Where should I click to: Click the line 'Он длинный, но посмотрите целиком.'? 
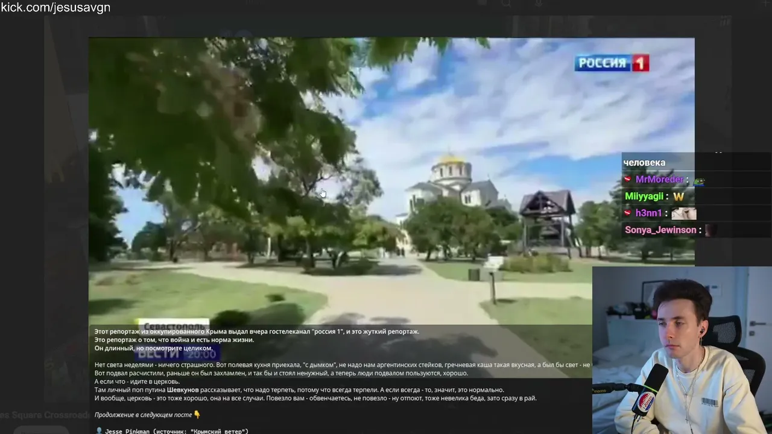click(x=154, y=348)
